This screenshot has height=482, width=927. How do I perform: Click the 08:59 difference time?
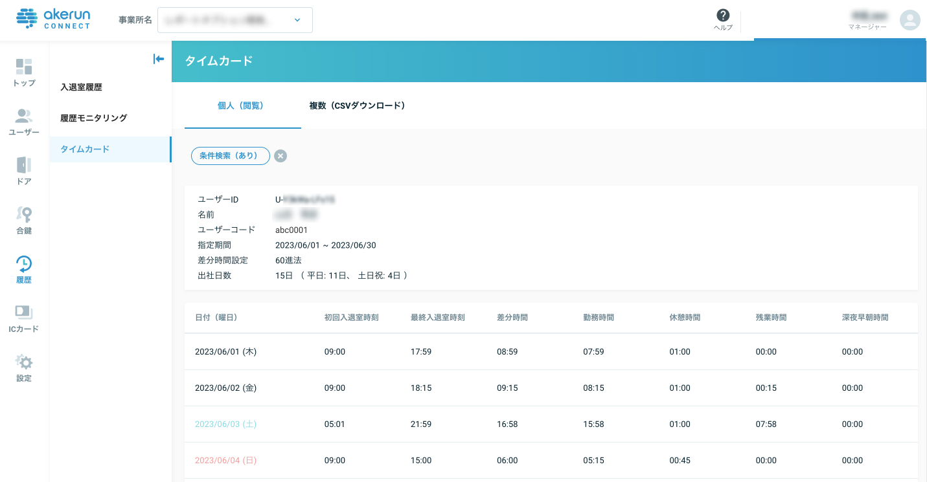(x=507, y=352)
